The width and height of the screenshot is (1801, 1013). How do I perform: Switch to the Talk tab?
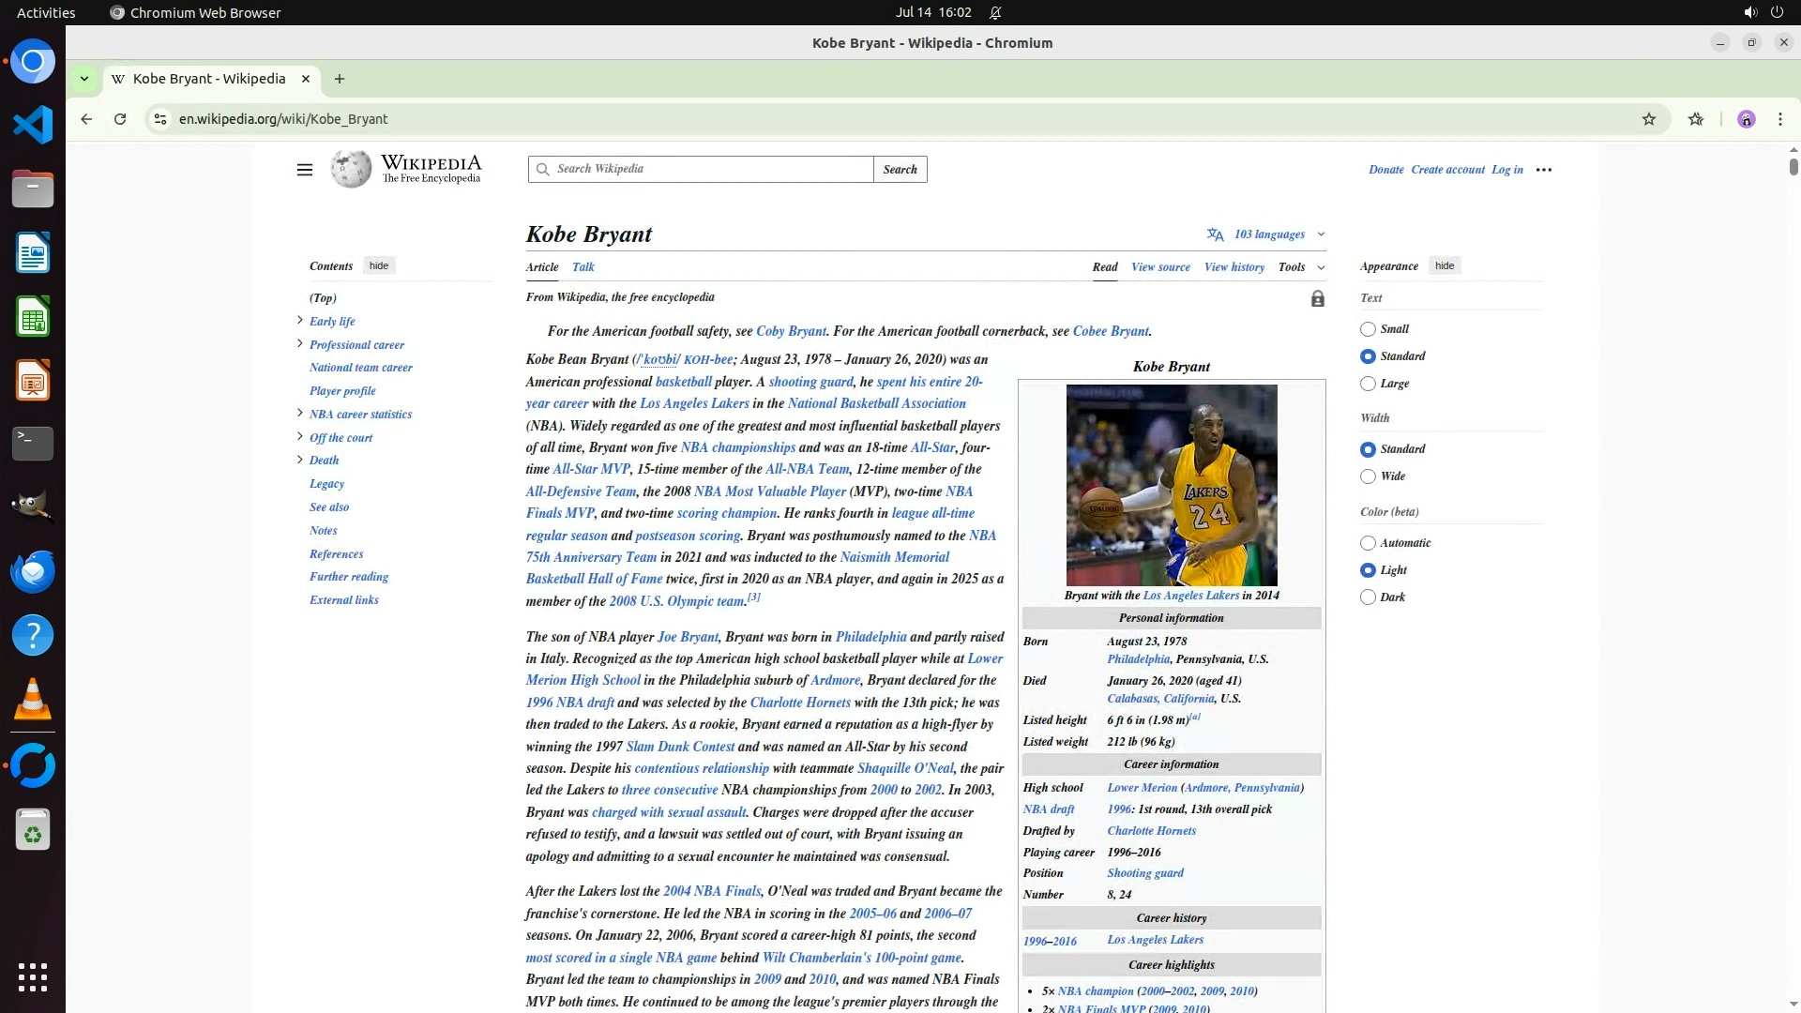[583, 267]
